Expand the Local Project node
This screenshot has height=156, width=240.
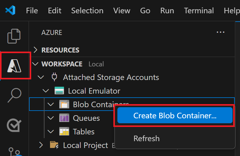(x=41, y=145)
